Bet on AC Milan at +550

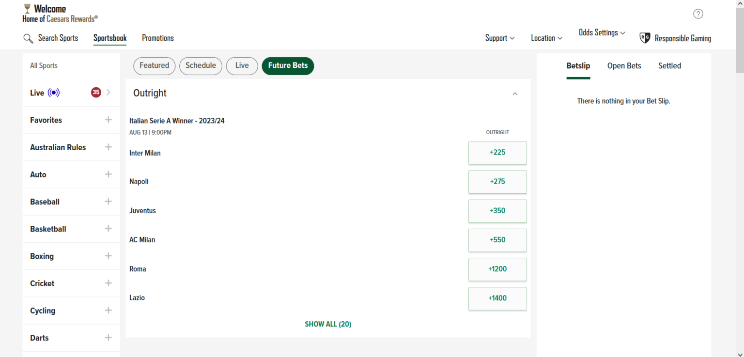point(497,240)
